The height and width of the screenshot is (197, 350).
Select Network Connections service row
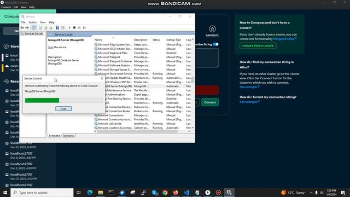tap(142, 115)
